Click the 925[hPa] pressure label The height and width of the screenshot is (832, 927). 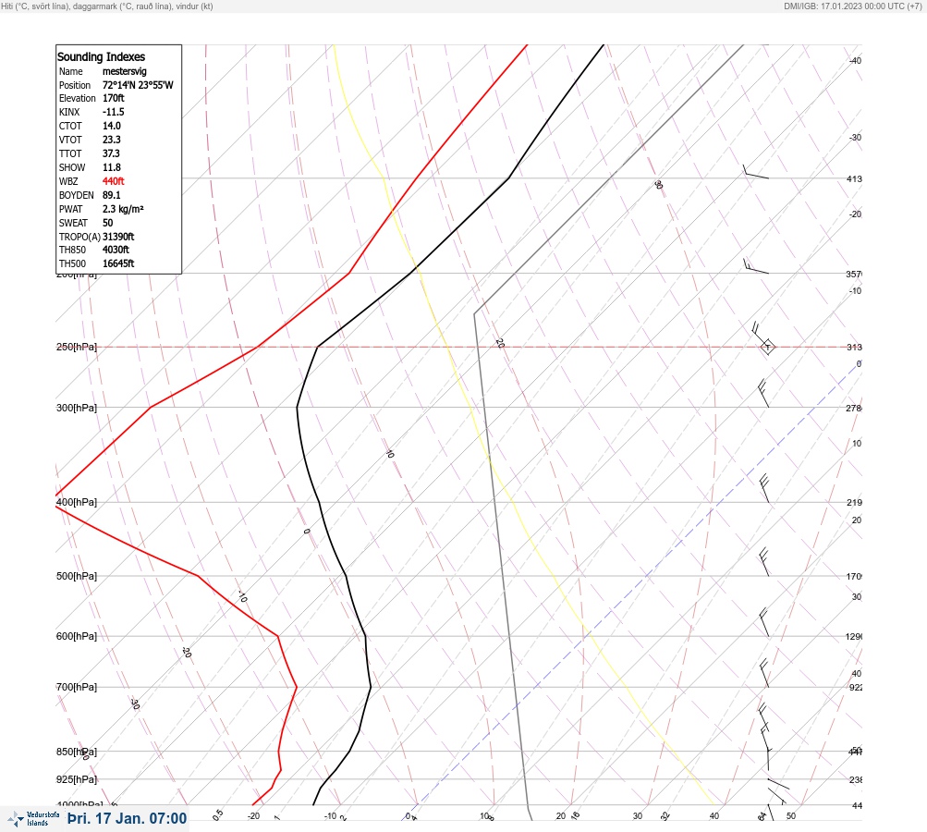click(77, 779)
